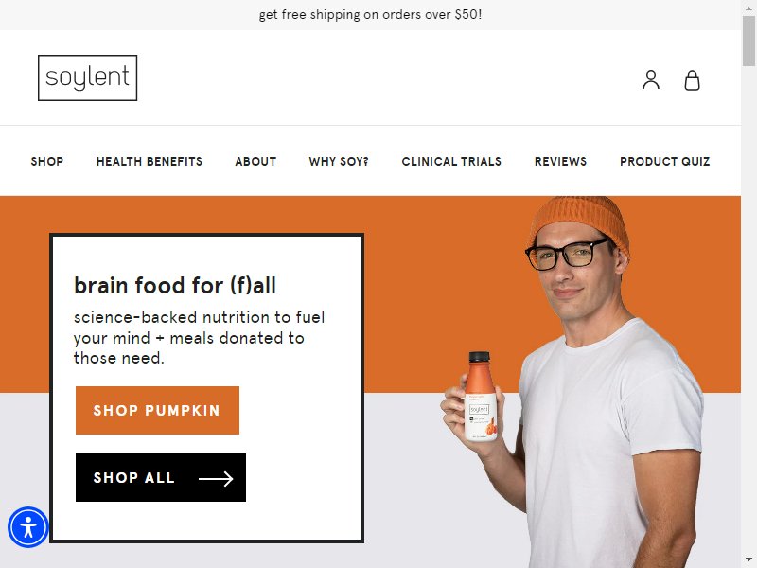Image resolution: width=757 pixels, height=568 pixels.
Task: Open the shopping bag cart icon
Action: click(x=692, y=80)
